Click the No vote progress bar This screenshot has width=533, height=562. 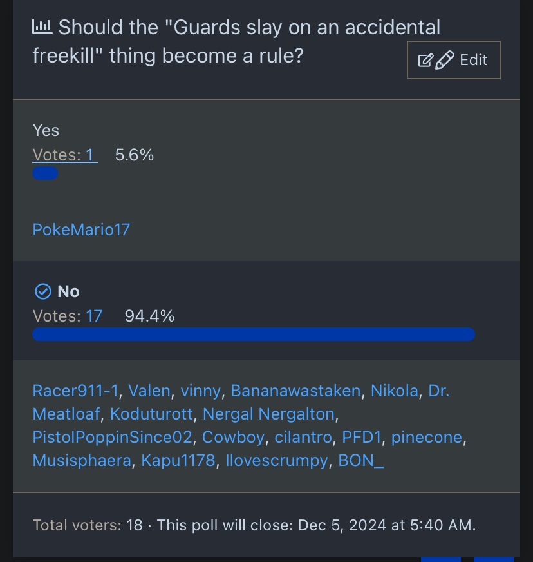pyautogui.click(x=254, y=334)
